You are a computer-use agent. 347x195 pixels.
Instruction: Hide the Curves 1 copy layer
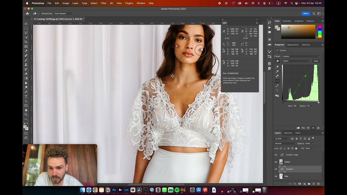(x=276, y=155)
